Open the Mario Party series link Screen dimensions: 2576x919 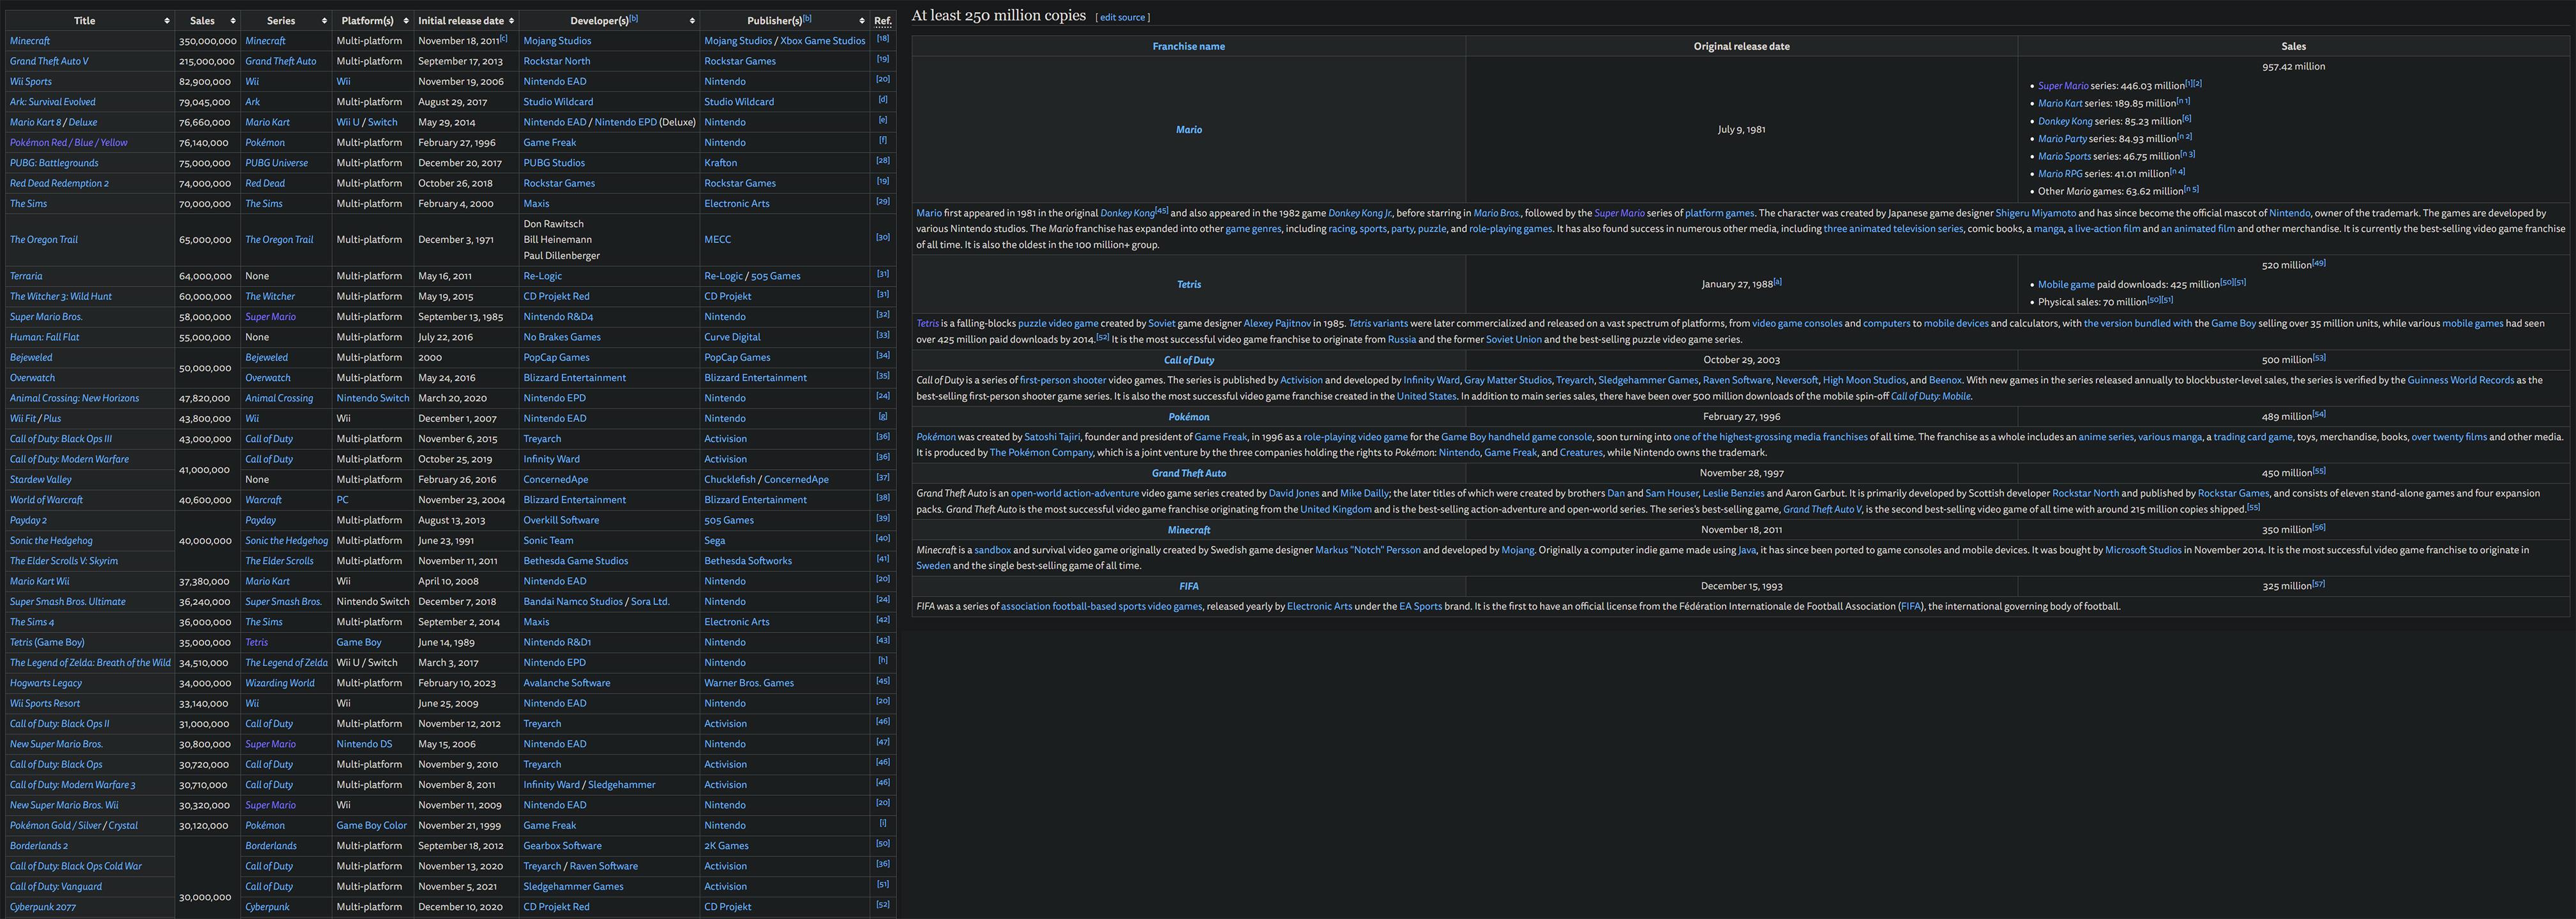click(2062, 139)
